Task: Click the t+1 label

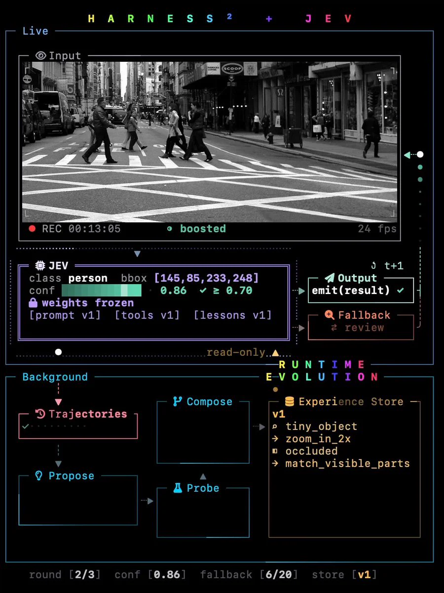Action: pos(394,266)
